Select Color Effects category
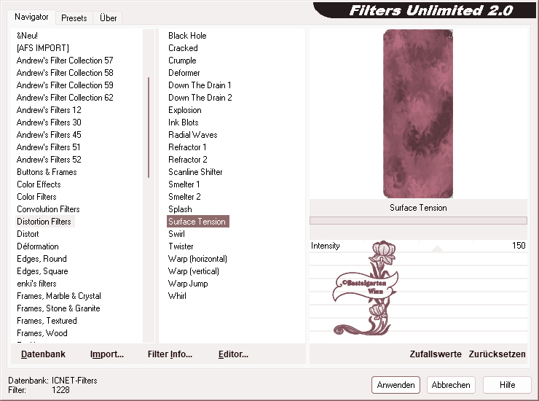This screenshot has height=401, width=539. tap(39, 184)
